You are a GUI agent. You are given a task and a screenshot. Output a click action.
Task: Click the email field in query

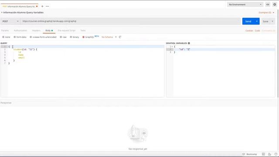coord(21,58)
